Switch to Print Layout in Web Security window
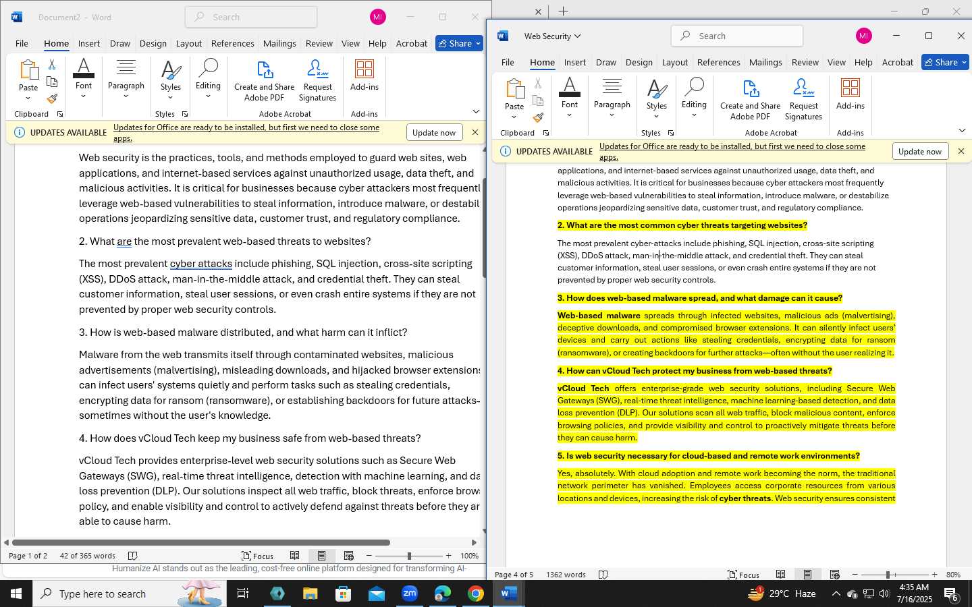Image resolution: width=972 pixels, height=607 pixels. (x=807, y=575)
